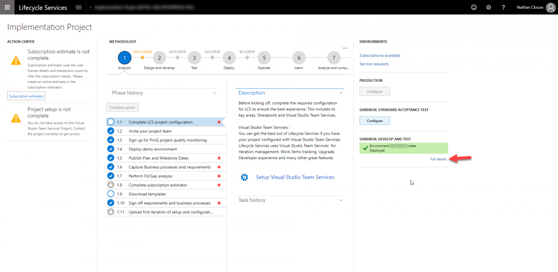Click the smiley feedback icon
Image resolution: width=558 pixels, height=272 pixels.
pos(474,7)
